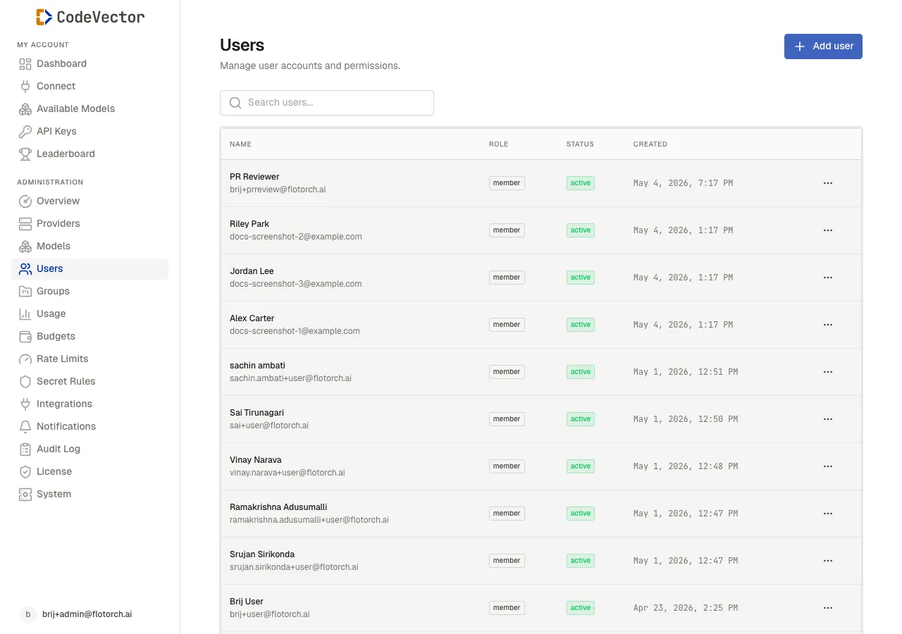Screen dimensions: 902x634
Task: Click email sai+user@flotorch.ai
Action: (269, 425)
